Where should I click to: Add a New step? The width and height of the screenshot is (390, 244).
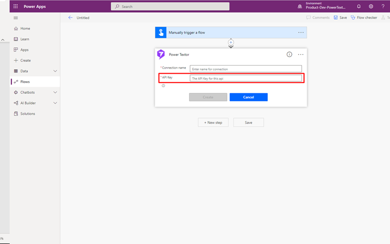click(213, 123)
